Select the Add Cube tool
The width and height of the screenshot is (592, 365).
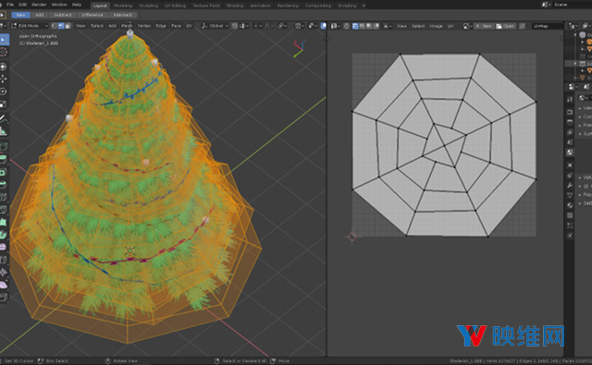point(4,146)
